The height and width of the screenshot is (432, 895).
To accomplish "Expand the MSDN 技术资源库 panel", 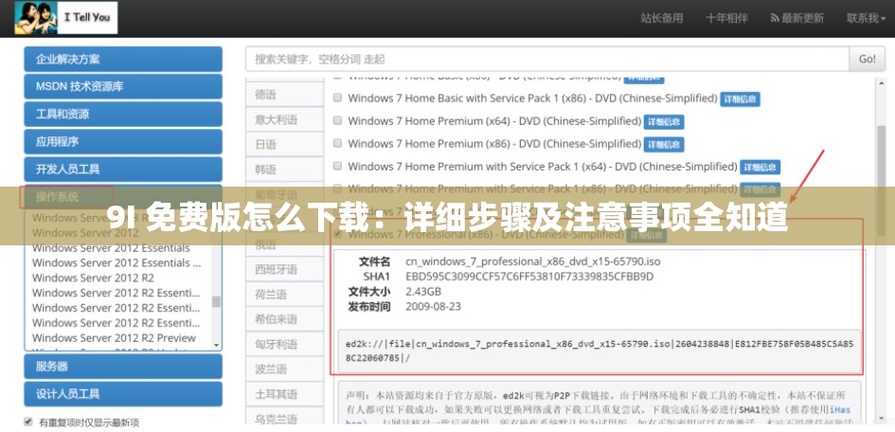I will (123, 86).
